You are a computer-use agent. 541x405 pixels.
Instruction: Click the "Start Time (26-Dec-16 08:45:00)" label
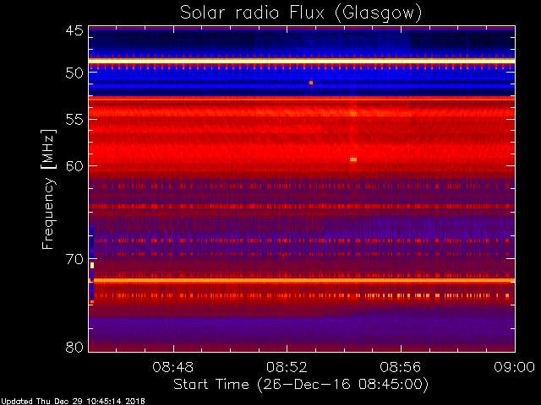(301, 385)
